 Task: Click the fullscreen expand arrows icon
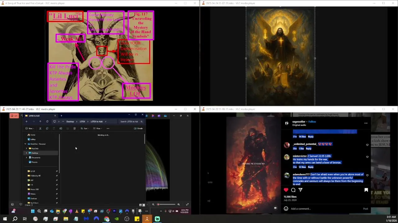coord(187,204)
